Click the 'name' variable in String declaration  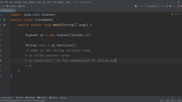[x=42, y=45]
